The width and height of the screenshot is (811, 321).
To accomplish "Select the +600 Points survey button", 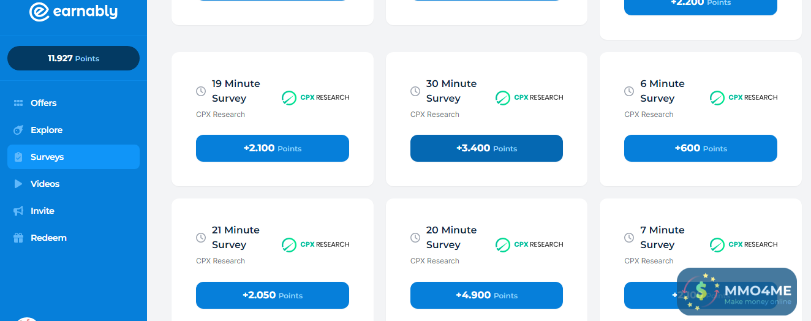I will coord(700,148).
